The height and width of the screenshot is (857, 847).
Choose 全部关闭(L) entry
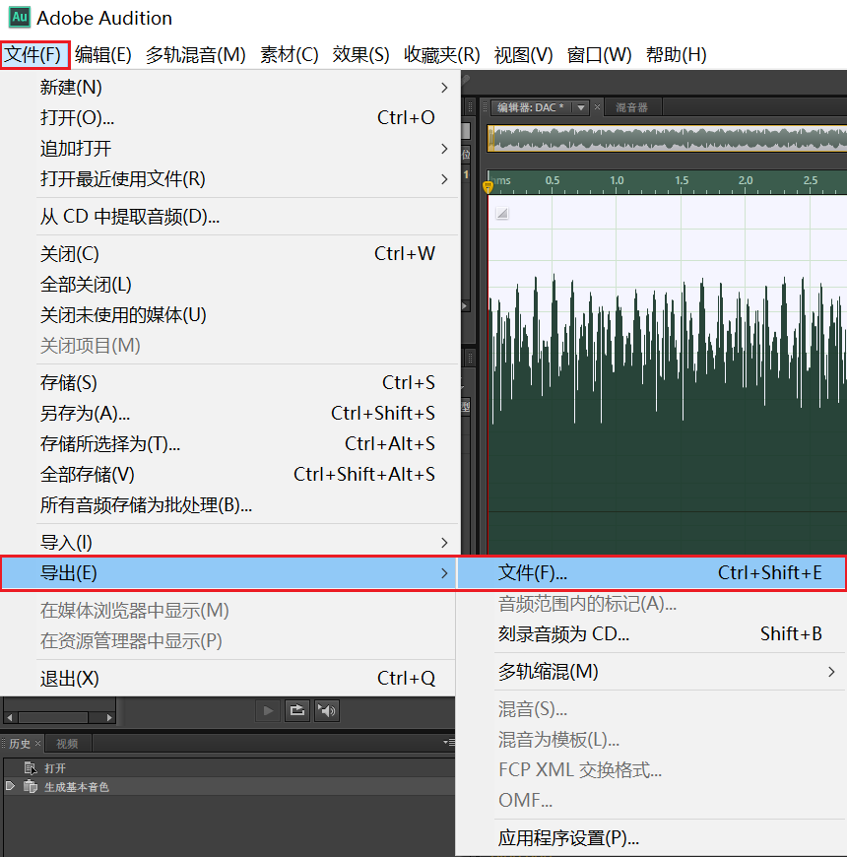229,285
